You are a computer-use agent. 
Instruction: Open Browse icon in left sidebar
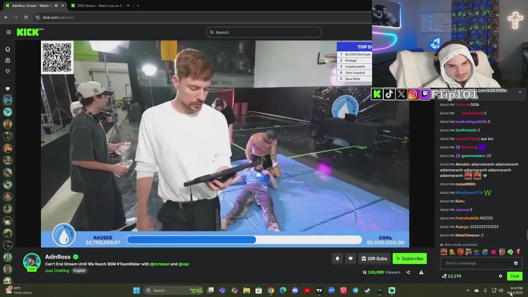(x=7, y=60)
